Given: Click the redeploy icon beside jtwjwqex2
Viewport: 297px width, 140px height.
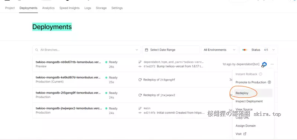Looking at the screenshot, I should click(x=140, y=95).
